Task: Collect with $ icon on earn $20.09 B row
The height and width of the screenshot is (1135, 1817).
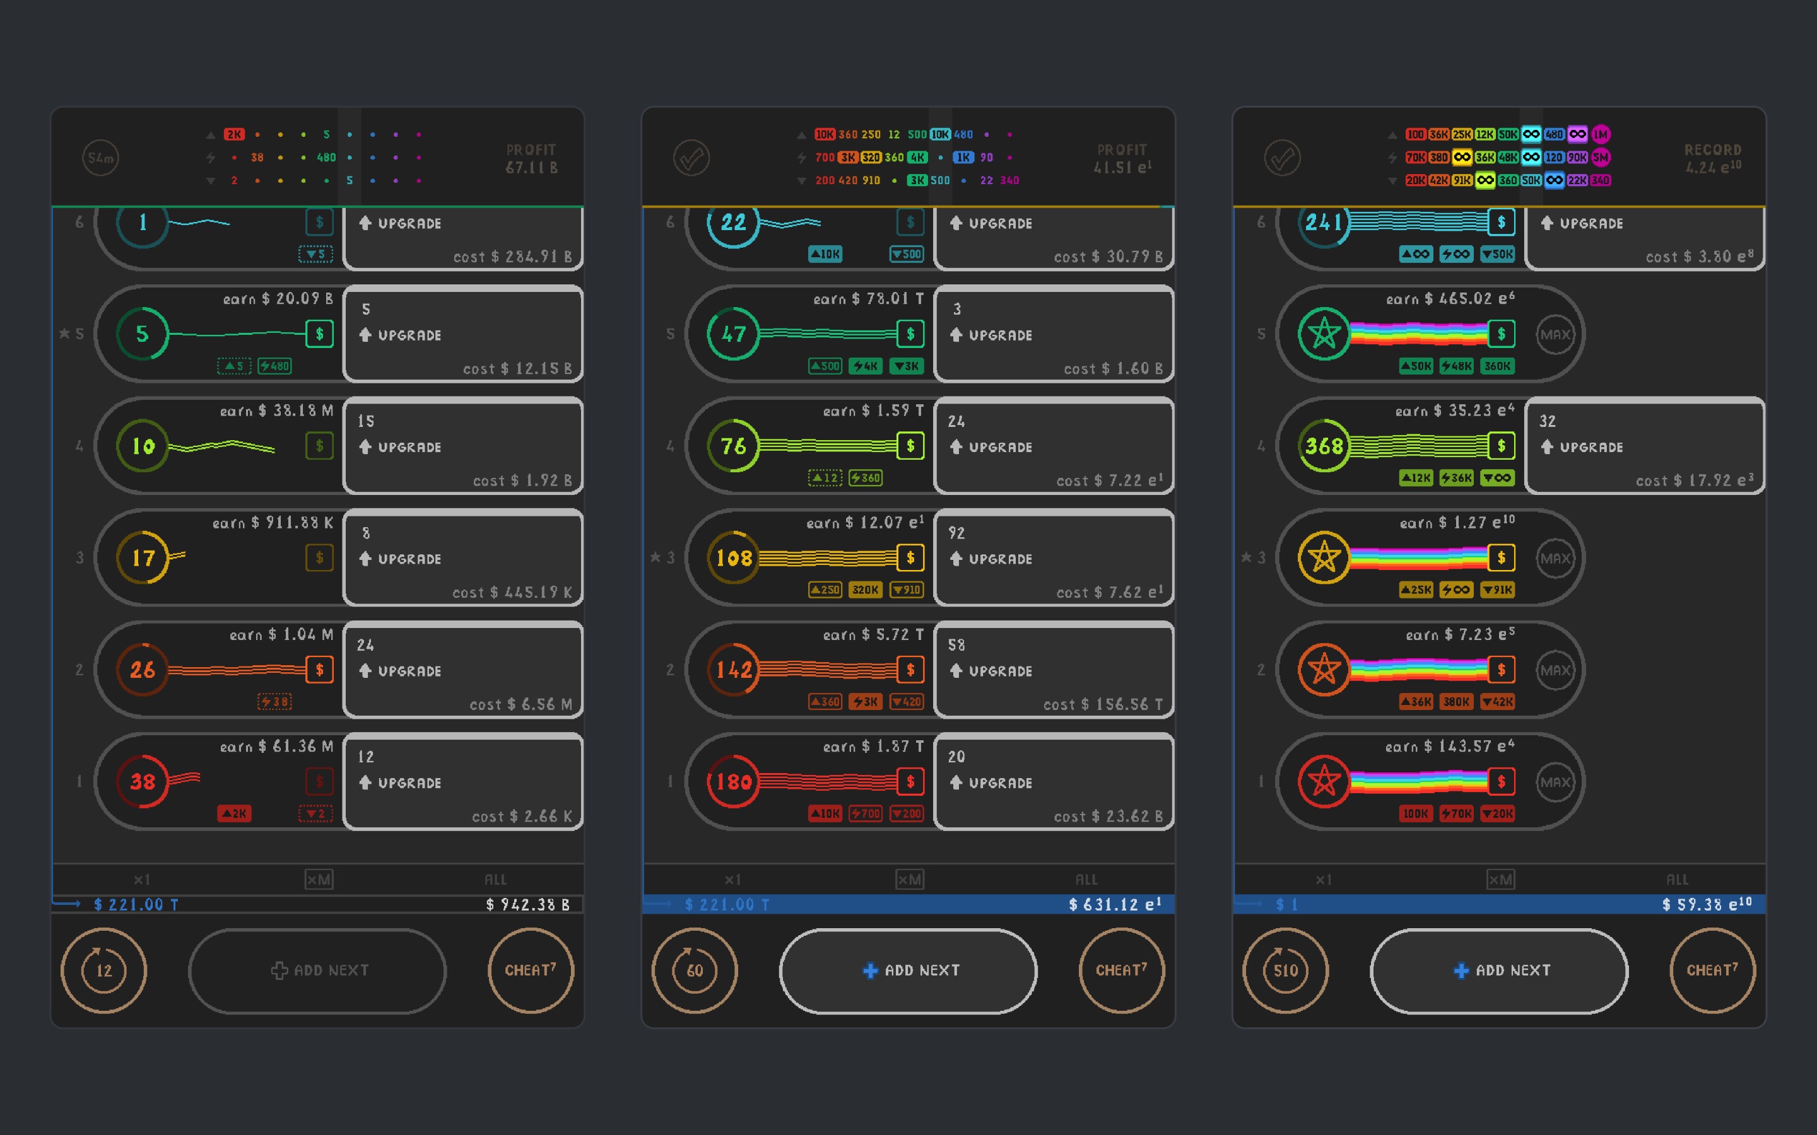Action: (x=319, y=334)
